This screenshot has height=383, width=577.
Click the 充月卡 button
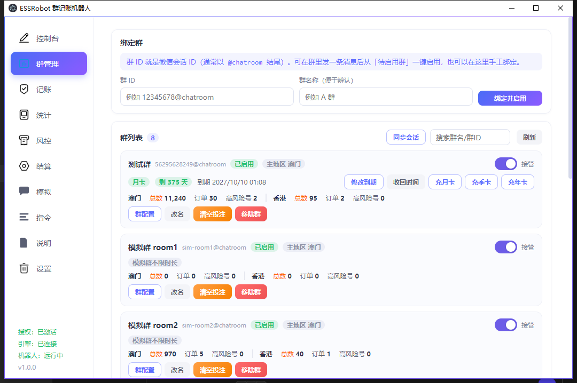point(445,182)
